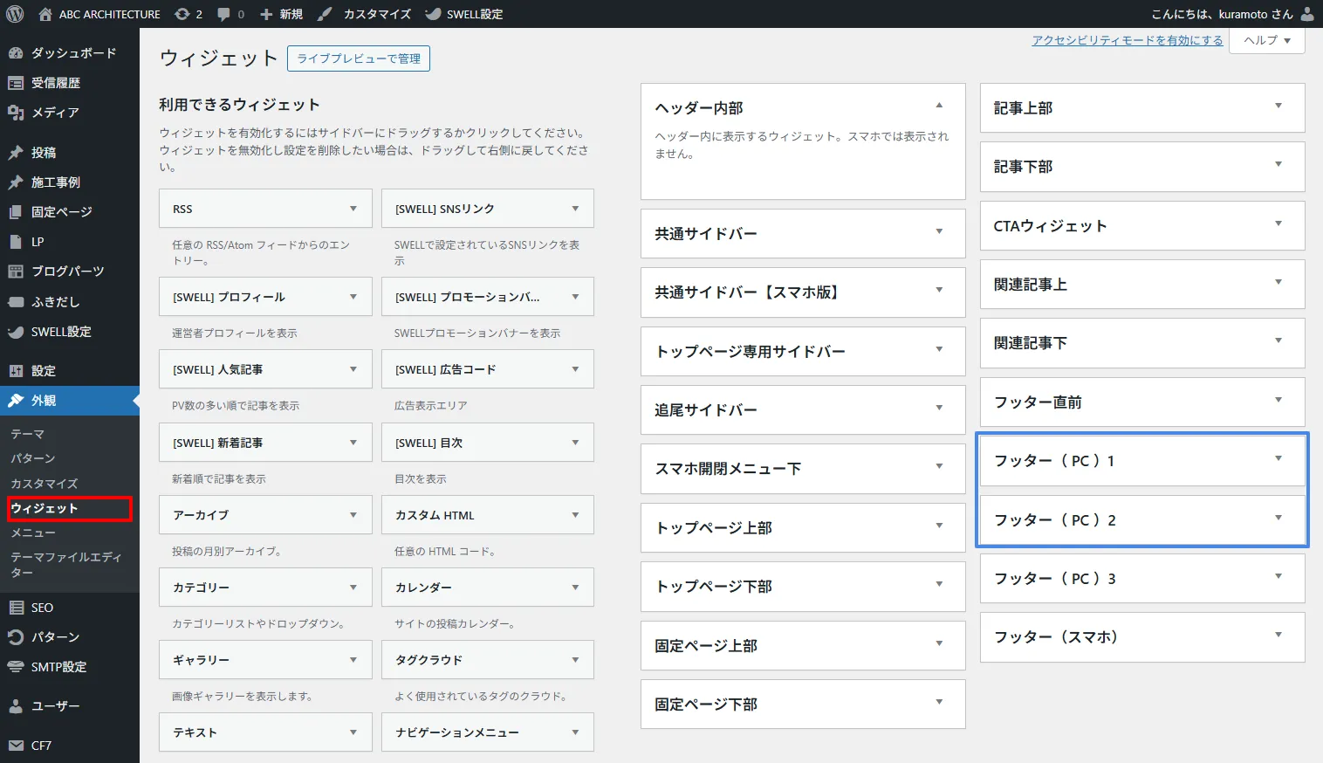Click the 外観 paintbrush icon
The height and width of the screenshot is (763, 1323).
pyautogui.click(x=16, y=401)
